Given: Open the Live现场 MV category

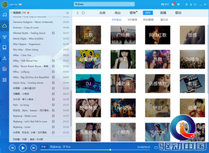Looking at the screenshot, I should coord(123,108).
